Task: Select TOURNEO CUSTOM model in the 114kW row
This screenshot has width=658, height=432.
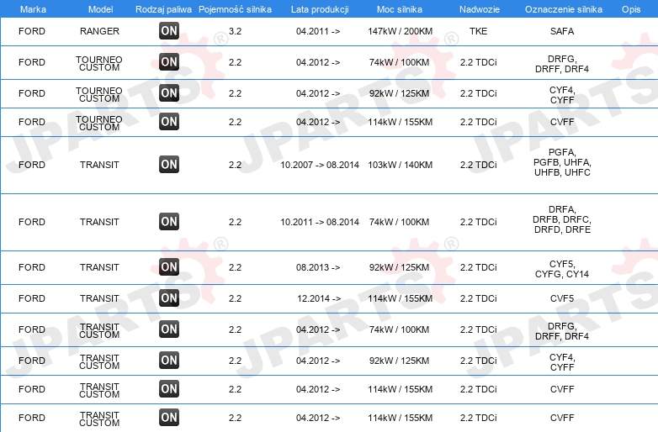Action: click(99, 124)
